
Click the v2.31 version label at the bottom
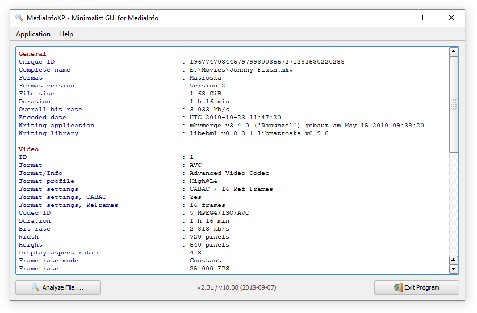[237, 287]
